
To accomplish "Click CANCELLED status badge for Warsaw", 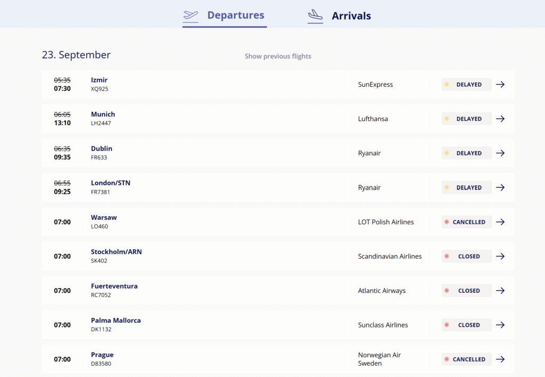I will click(x=466, y=222).
